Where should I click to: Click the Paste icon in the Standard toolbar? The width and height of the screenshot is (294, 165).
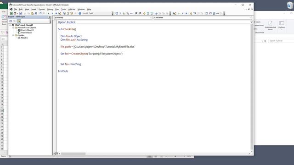point(32,13)
